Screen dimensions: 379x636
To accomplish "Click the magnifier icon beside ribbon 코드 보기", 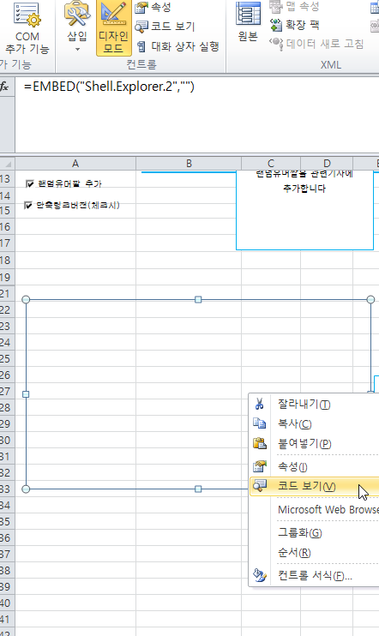I will (x=141, y=27).
